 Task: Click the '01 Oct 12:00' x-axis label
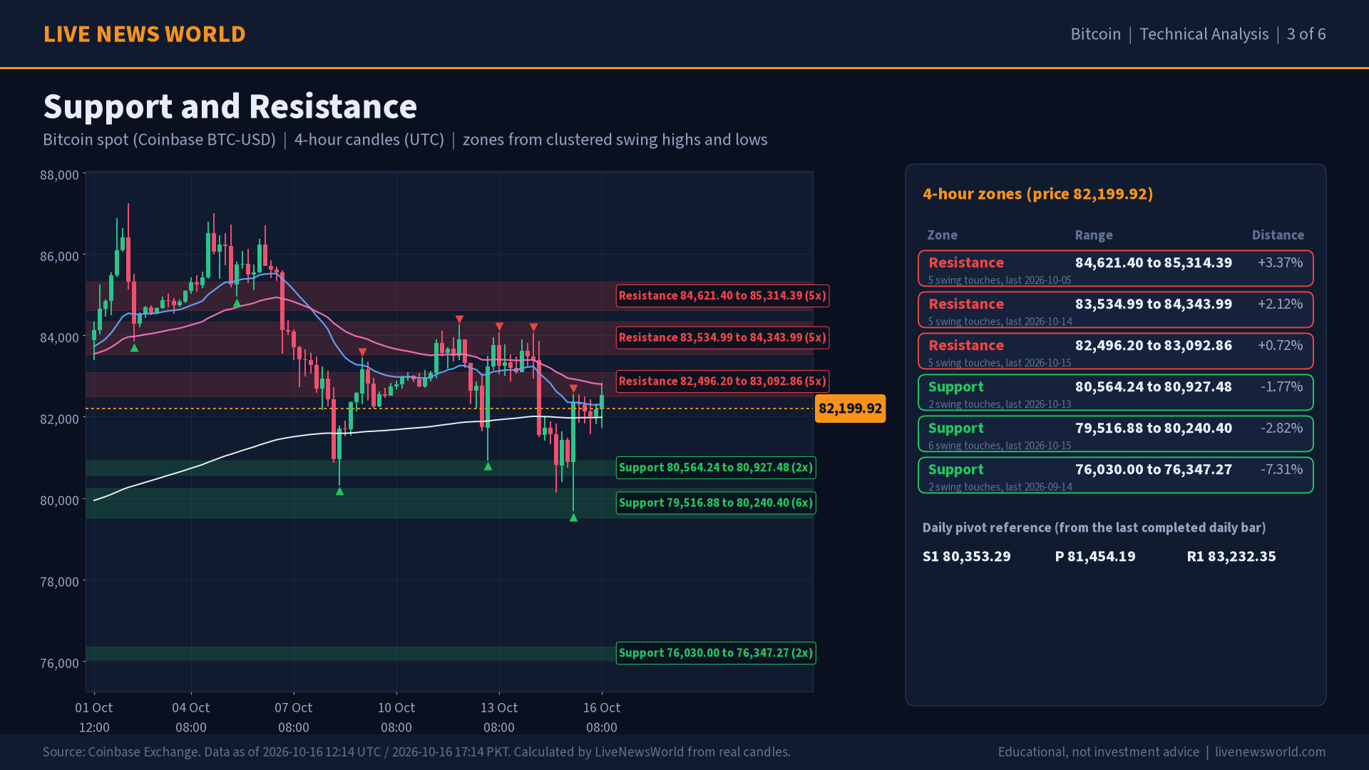pos(94,717)
